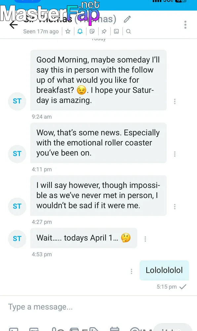Screen dimensions: 197x331
Task: Open shared media gallery icon
Action: 116,31
